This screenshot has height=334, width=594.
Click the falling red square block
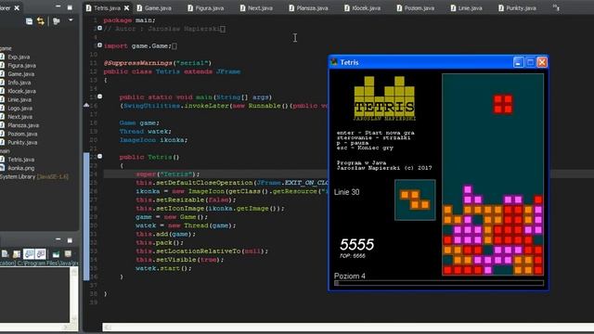[x=503, y=104]
